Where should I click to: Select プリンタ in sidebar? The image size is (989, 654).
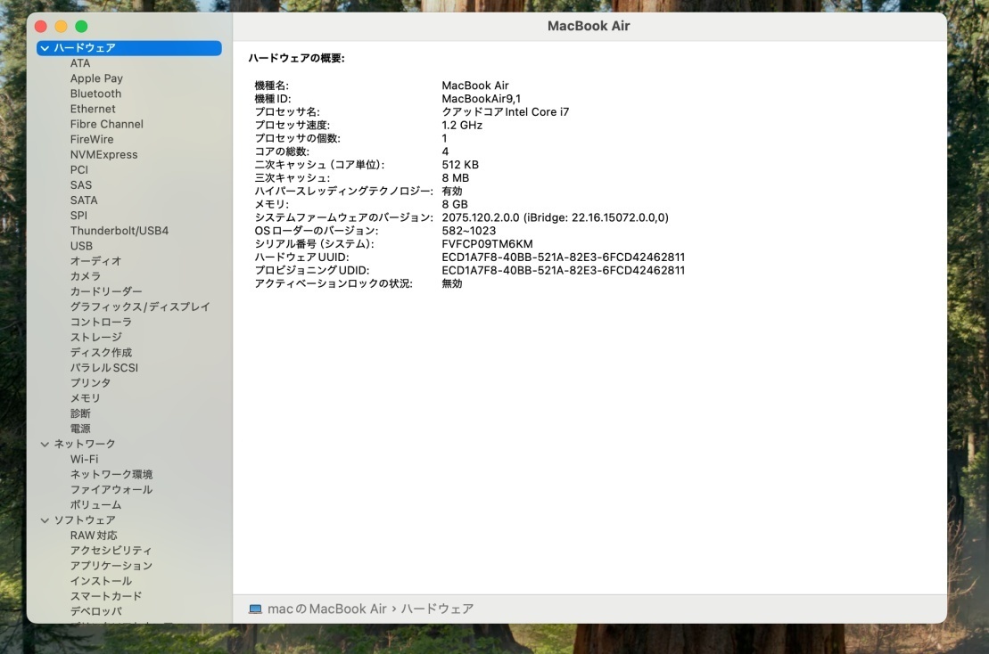90,382
